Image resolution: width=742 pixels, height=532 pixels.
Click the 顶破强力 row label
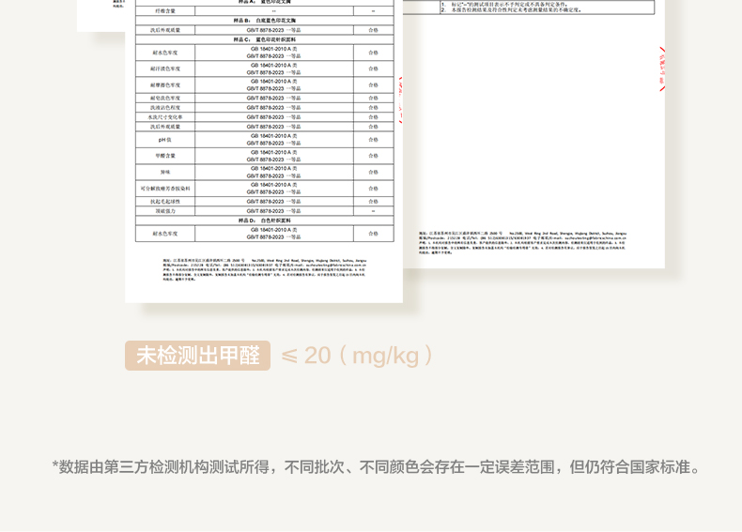165,211
